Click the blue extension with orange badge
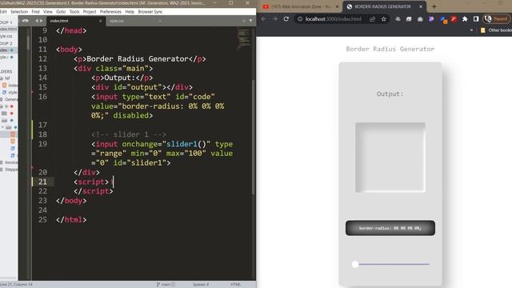The width and height of the screenshot is (512, 288). [443, 19]
